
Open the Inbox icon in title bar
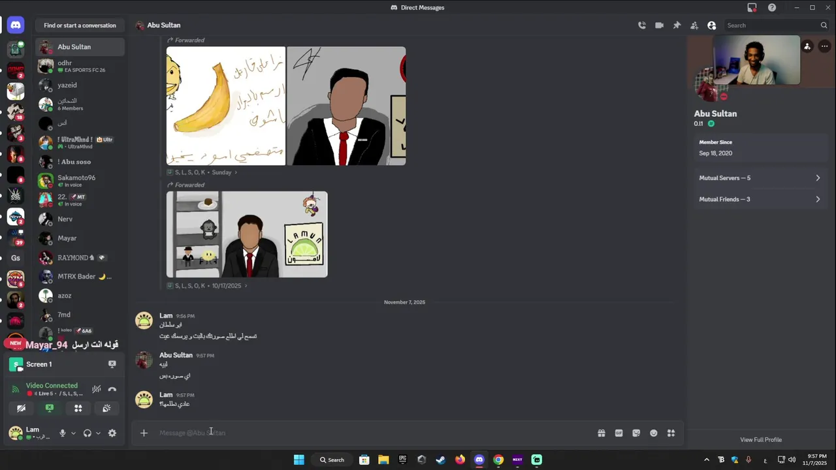[752, 8]
